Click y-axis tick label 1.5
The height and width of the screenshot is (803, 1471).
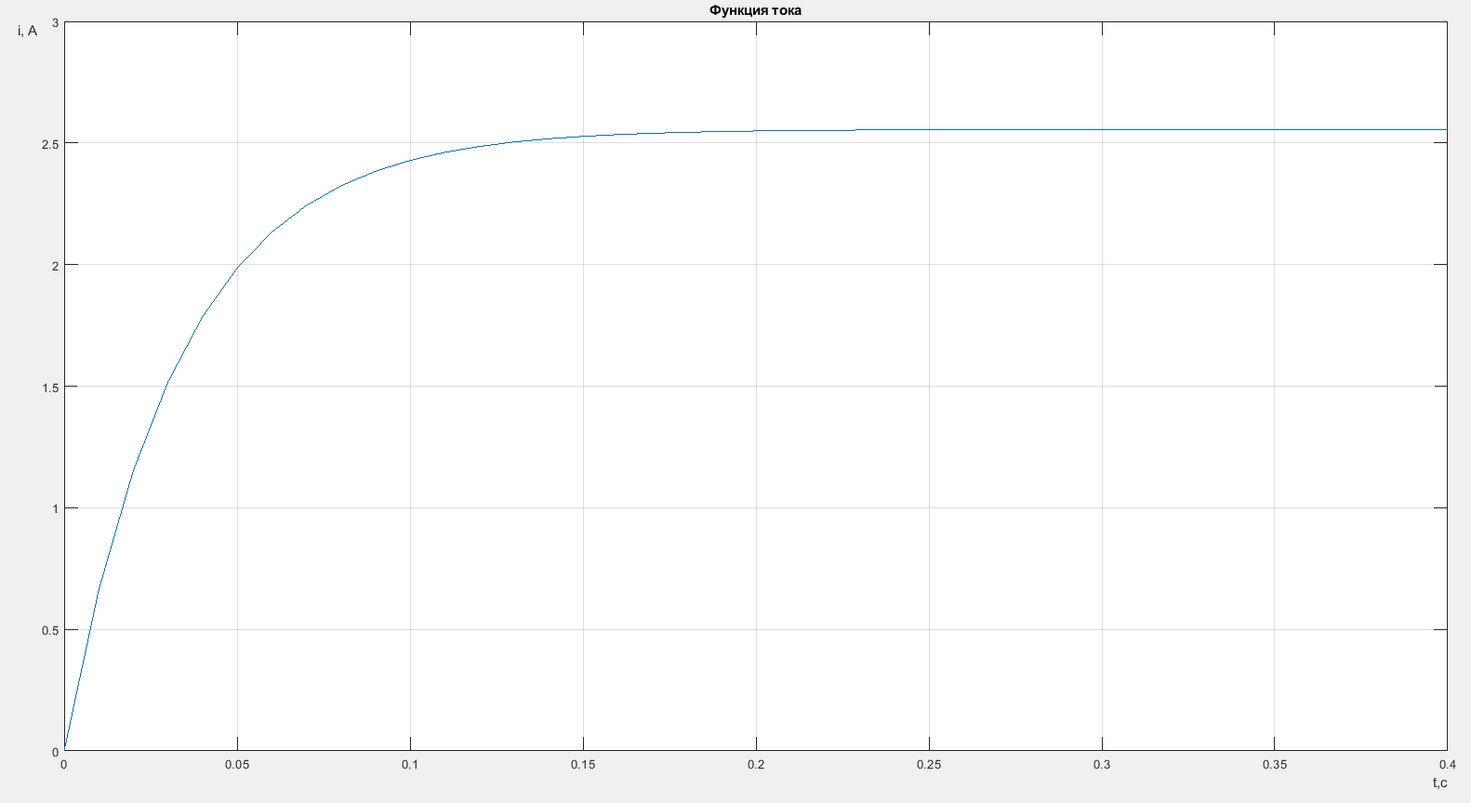point(50,387)
